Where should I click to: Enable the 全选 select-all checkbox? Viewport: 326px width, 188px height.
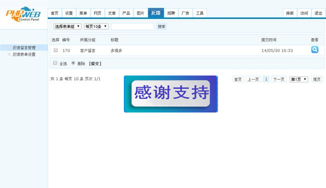[x=55, y=63]
